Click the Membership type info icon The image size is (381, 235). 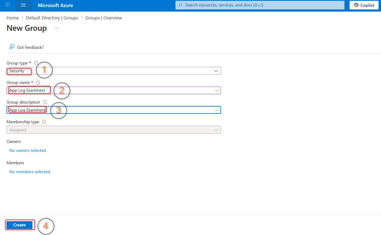(44, 122)
